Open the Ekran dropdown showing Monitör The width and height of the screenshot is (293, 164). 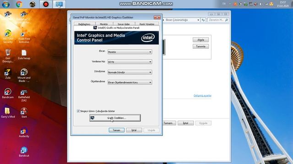130,52
